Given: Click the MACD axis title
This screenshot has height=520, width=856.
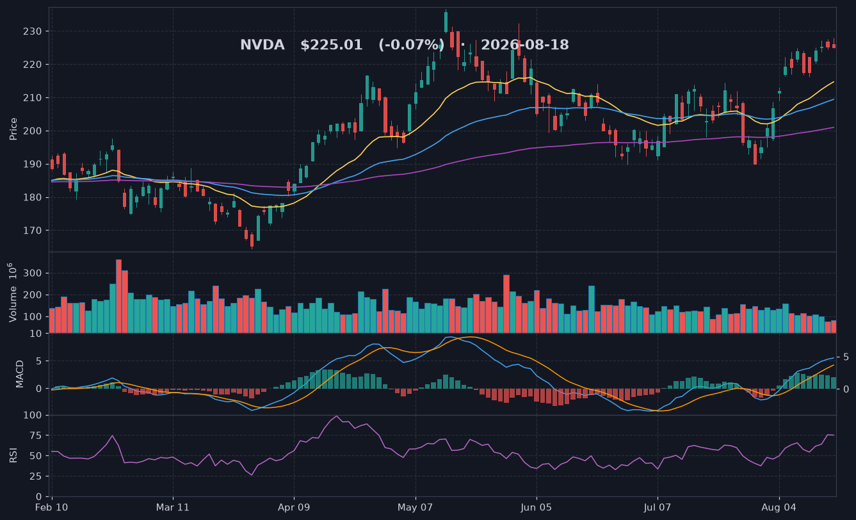Looking at the screenshot, I should point(20,373).
